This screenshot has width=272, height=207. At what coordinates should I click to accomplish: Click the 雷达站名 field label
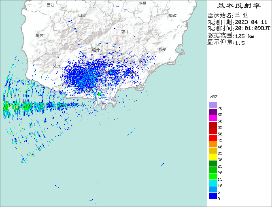pos(220,15)
